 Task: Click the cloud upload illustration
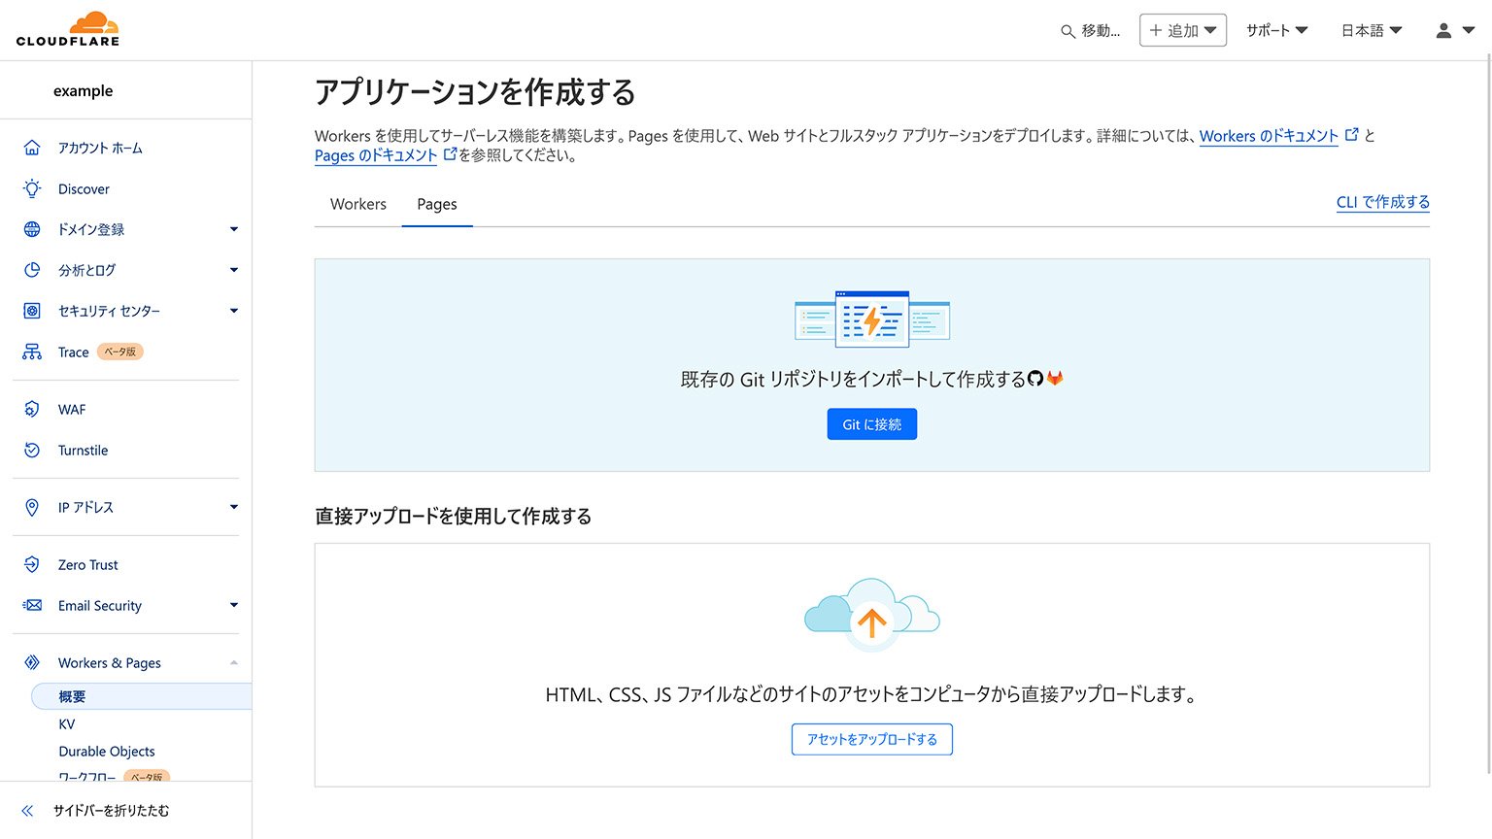872,615
